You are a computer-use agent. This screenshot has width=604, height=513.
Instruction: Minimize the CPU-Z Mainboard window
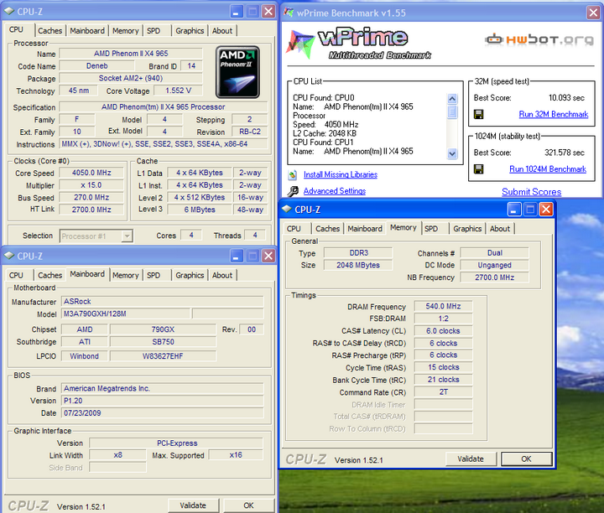pyautogui.click(x=236, y=256)
